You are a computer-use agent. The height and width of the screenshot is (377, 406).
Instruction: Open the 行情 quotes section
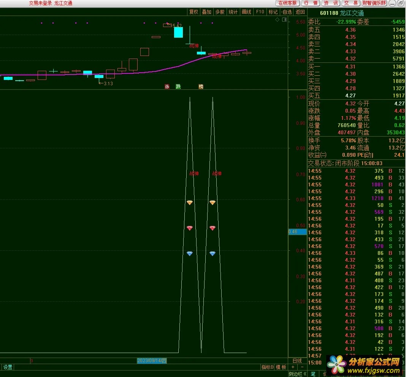[311, 3]
